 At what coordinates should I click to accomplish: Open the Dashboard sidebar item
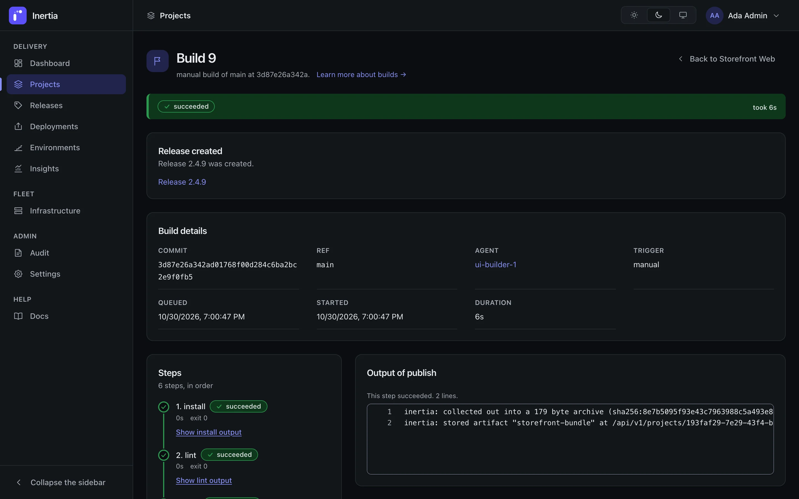click(x=66, y=63)
